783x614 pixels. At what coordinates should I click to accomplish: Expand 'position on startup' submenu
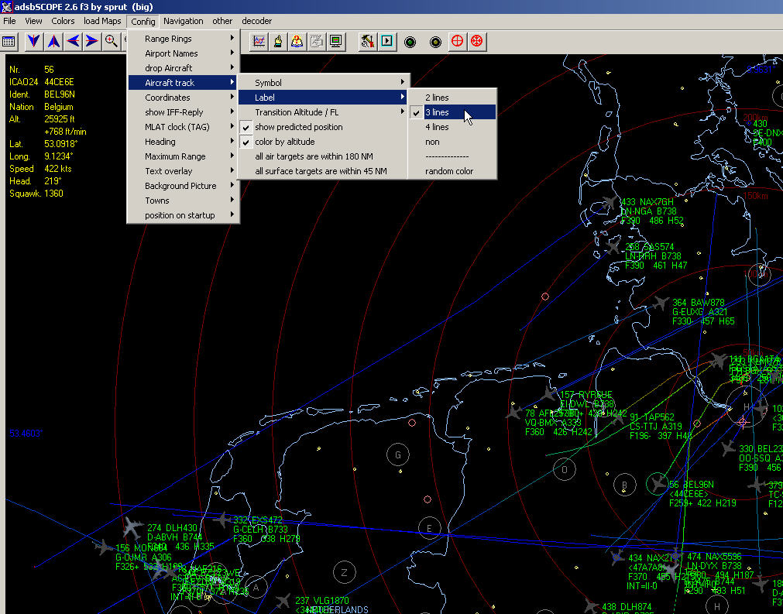[184, 215]
